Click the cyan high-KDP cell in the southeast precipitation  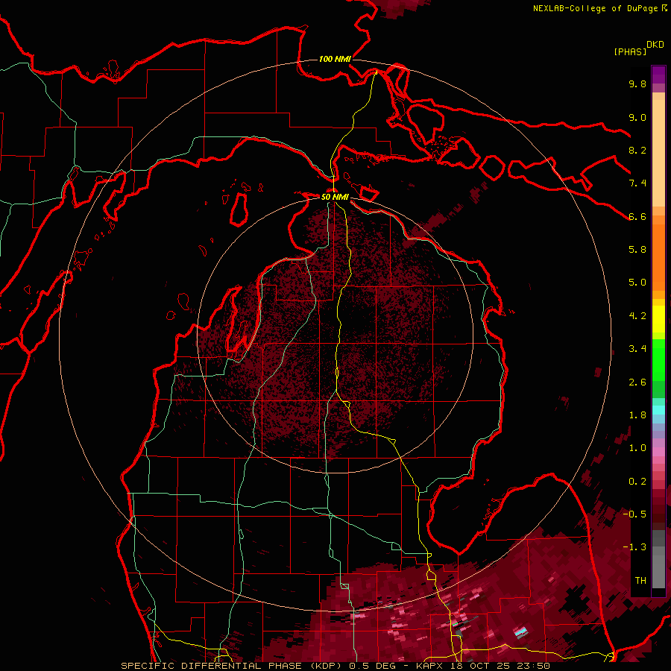(520, 631)
